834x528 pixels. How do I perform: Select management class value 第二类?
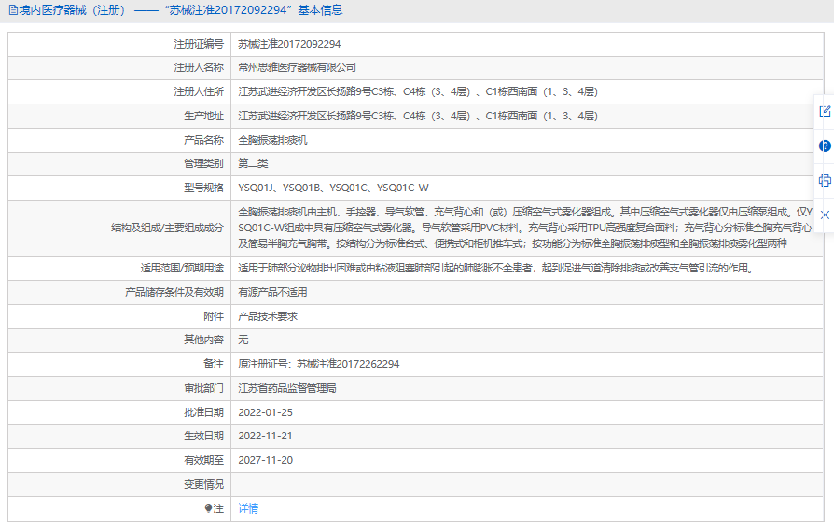coord(253,164)
